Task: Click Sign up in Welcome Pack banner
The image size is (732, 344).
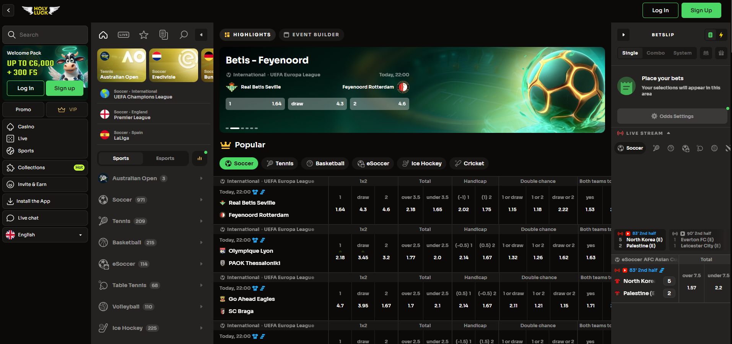Action: tap(65, 88)
